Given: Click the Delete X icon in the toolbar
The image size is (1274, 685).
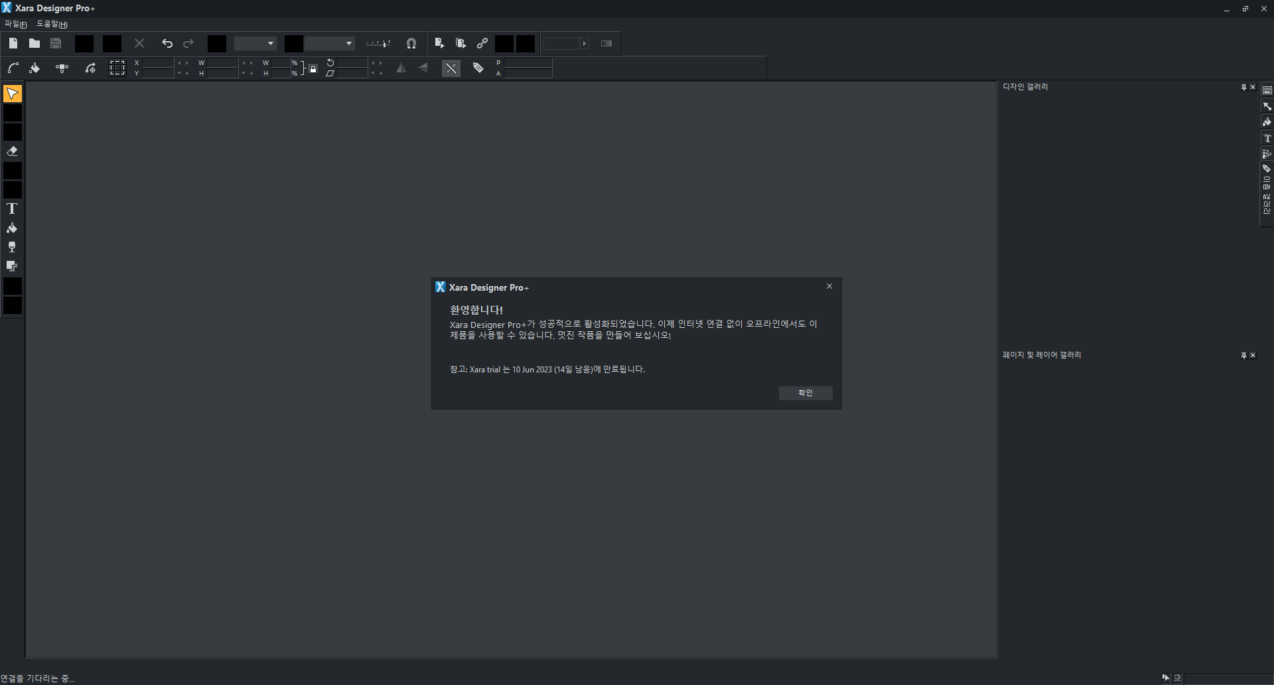Looking at the screenshot, I should [139, 43].
